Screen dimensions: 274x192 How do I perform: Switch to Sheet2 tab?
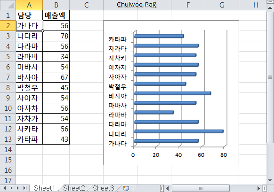pos(74,188)
